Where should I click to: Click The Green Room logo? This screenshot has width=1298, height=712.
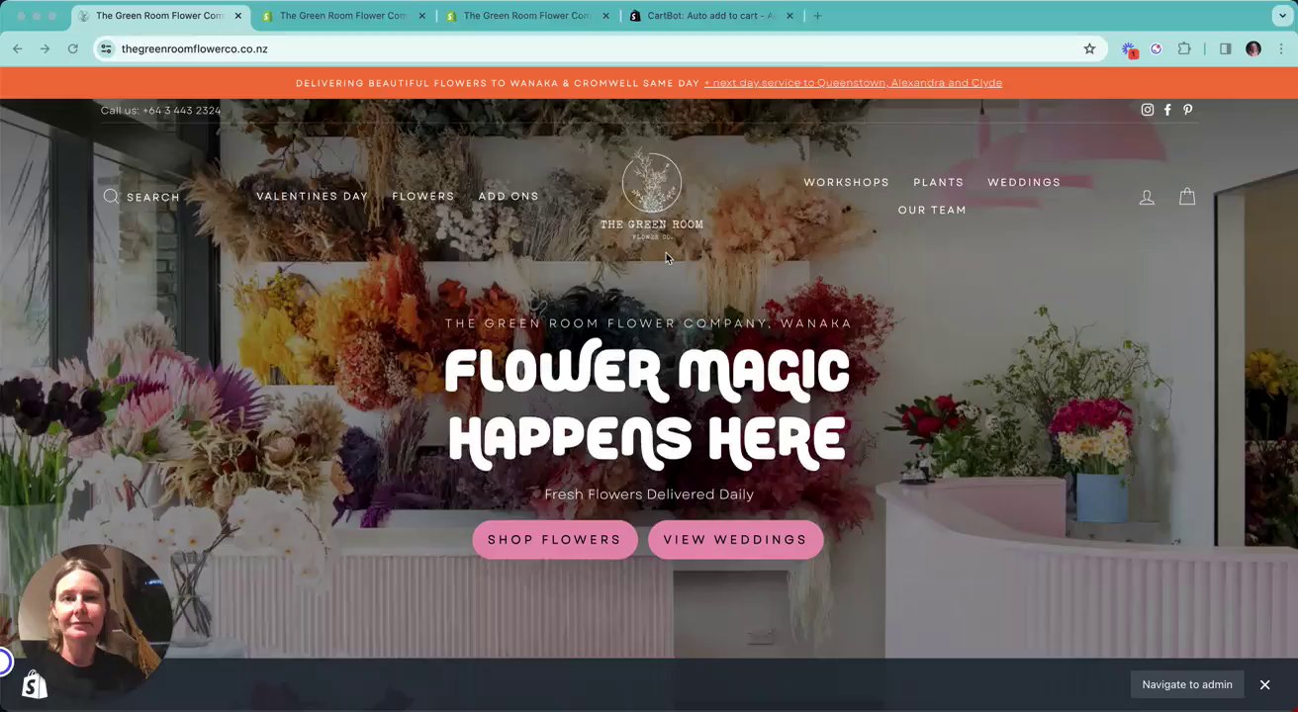[x=652, y=195]
